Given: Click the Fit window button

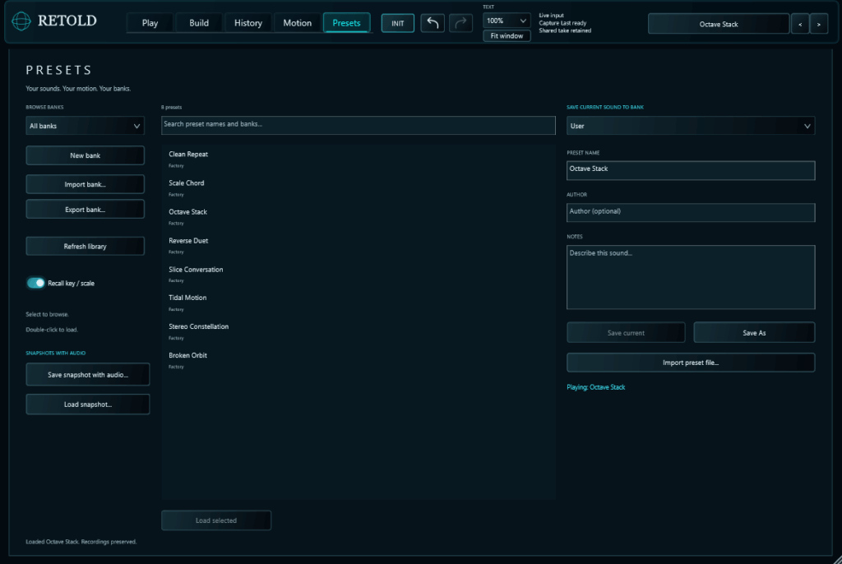Looking at the screenshot, I should pyautogui.click(x=507, y=36).
